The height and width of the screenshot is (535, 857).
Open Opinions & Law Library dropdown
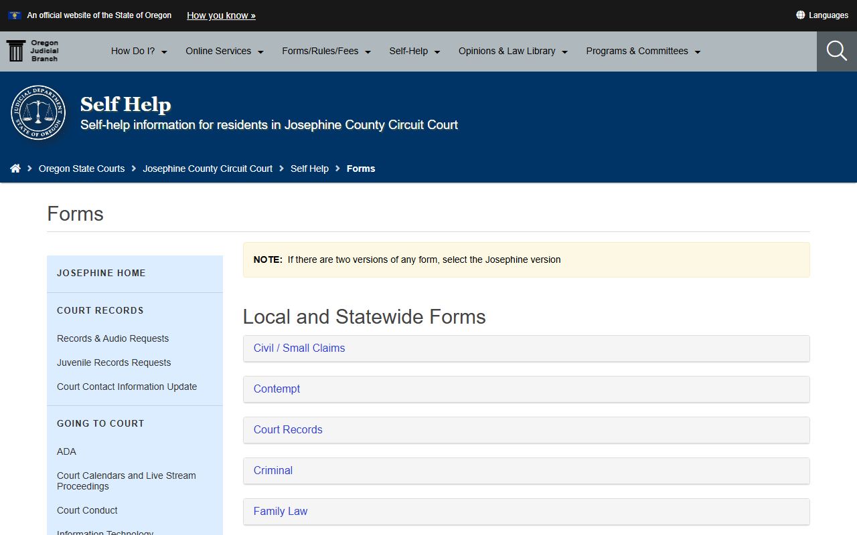[x=514, y=51]
